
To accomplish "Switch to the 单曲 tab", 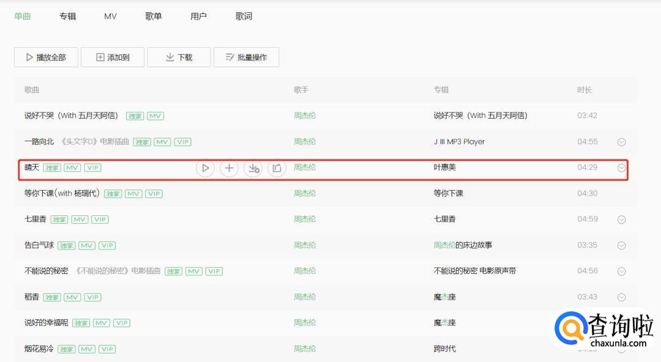I will [23, 16].
